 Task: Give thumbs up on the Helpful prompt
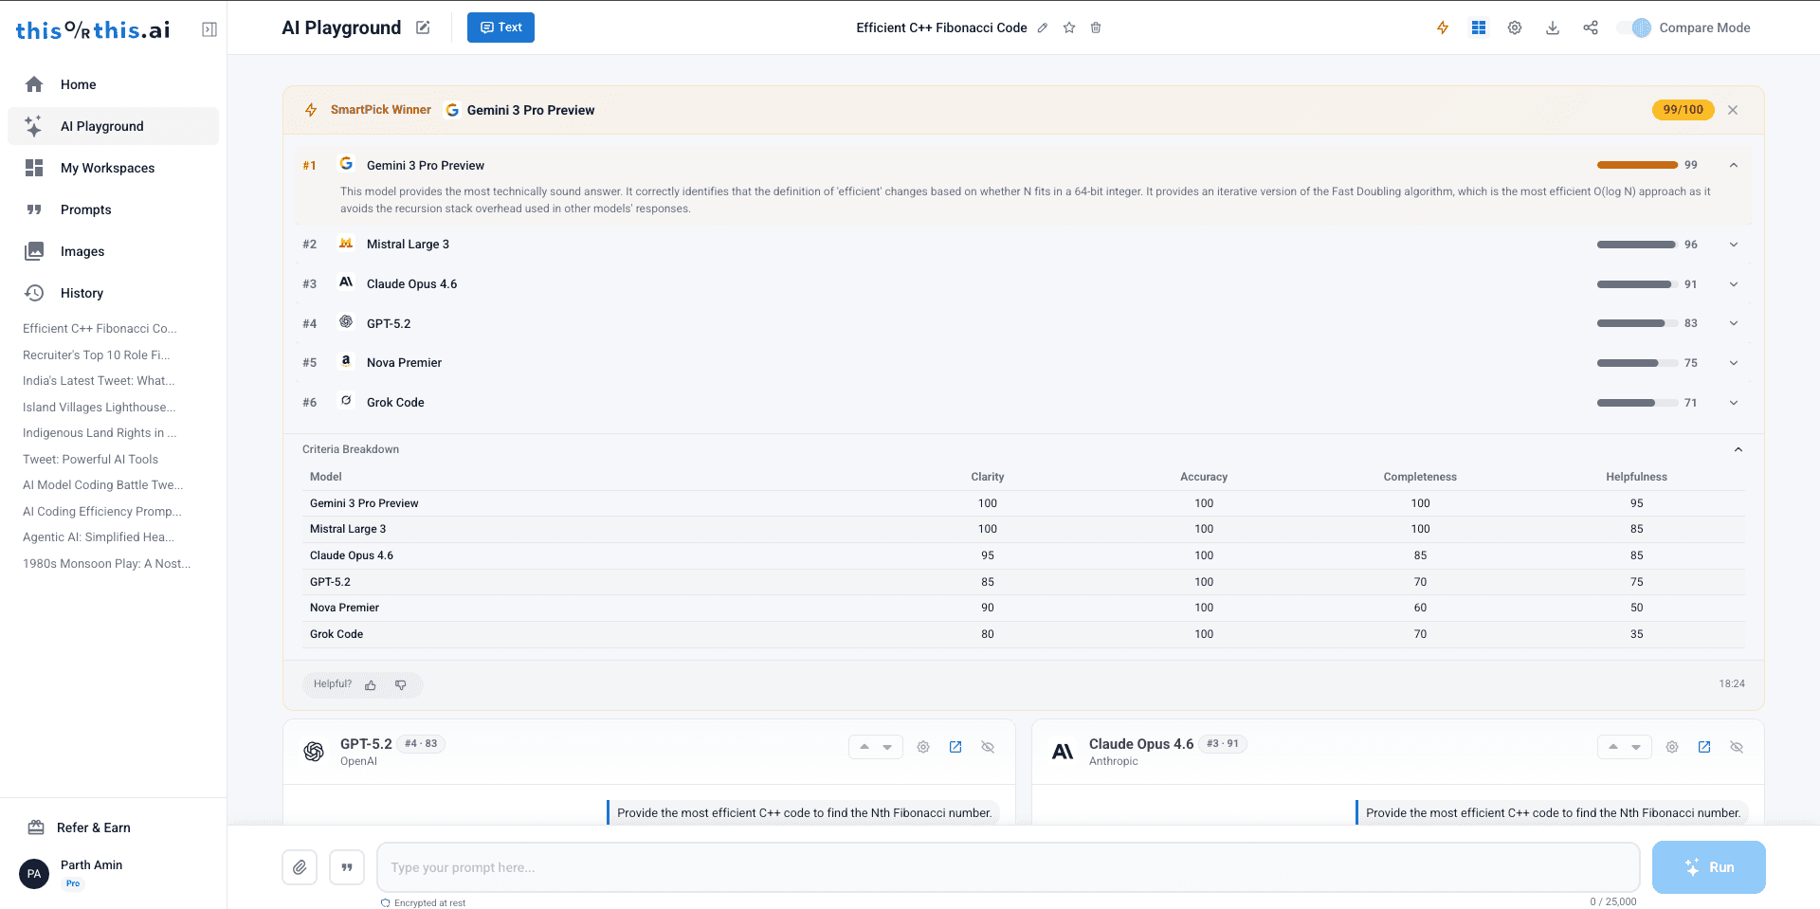point(371,684)
